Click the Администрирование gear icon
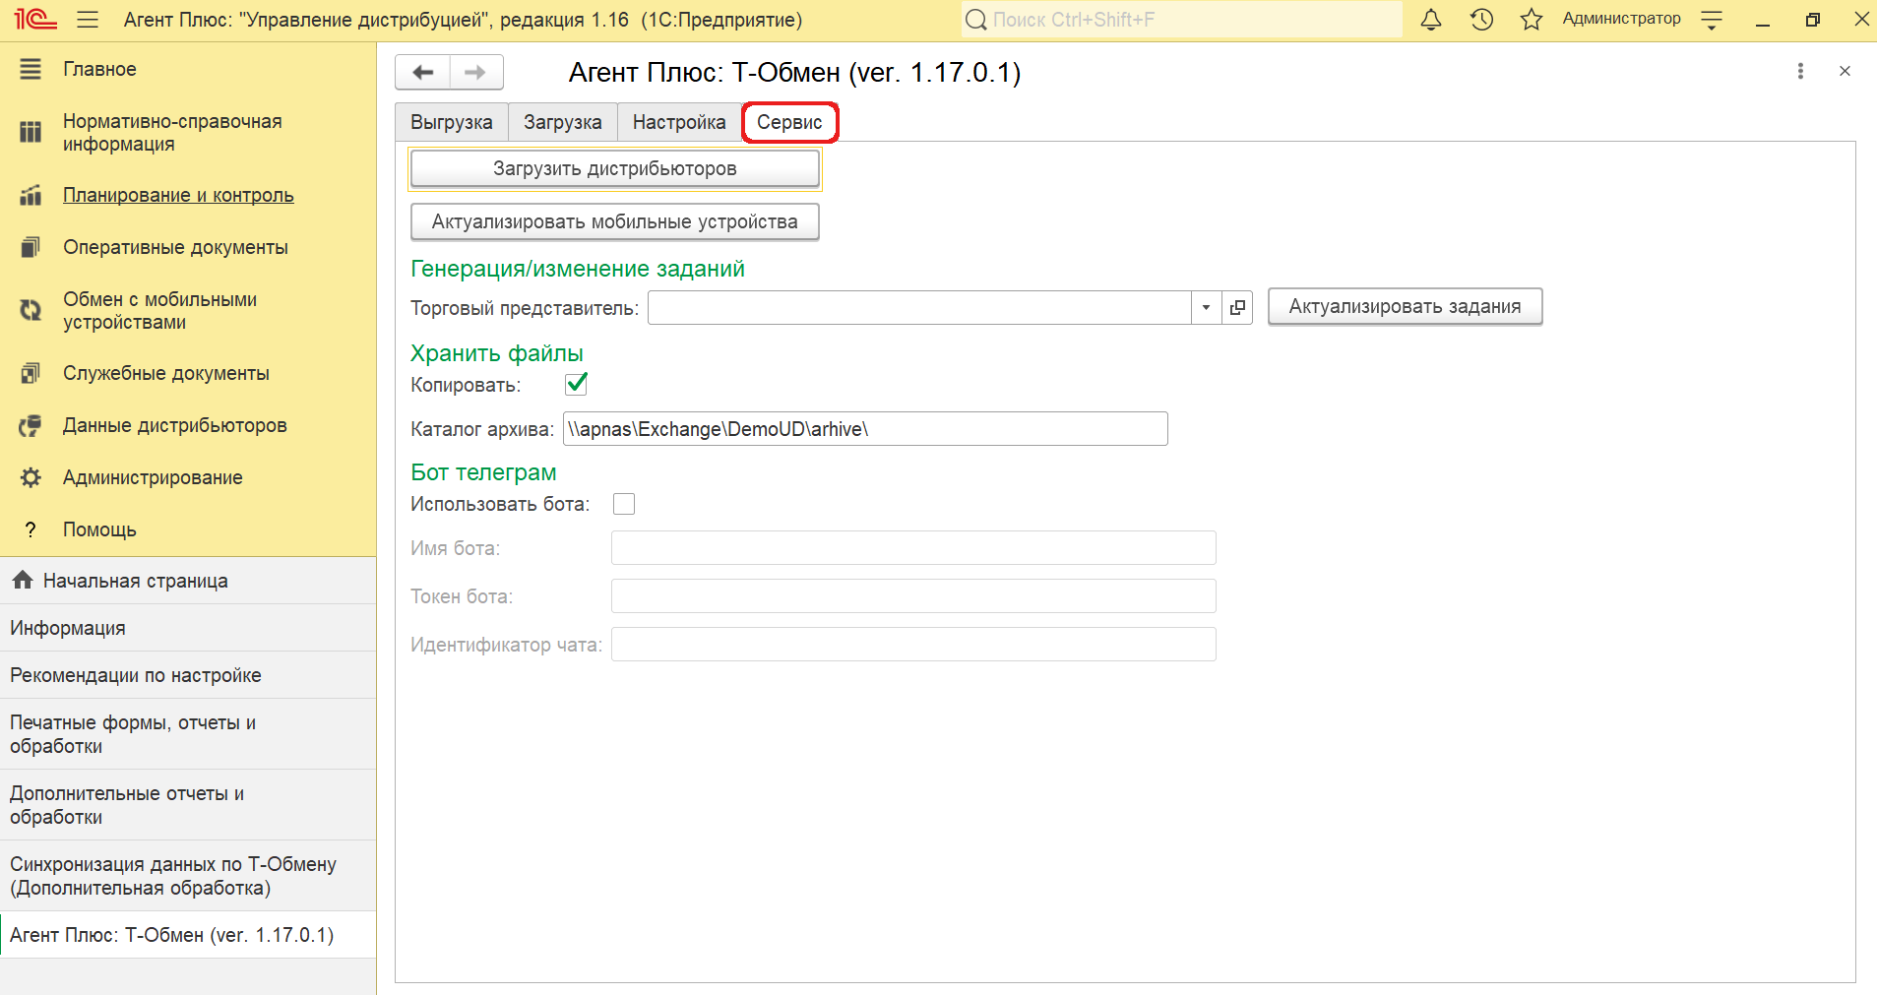 click(x=31, y=477)
